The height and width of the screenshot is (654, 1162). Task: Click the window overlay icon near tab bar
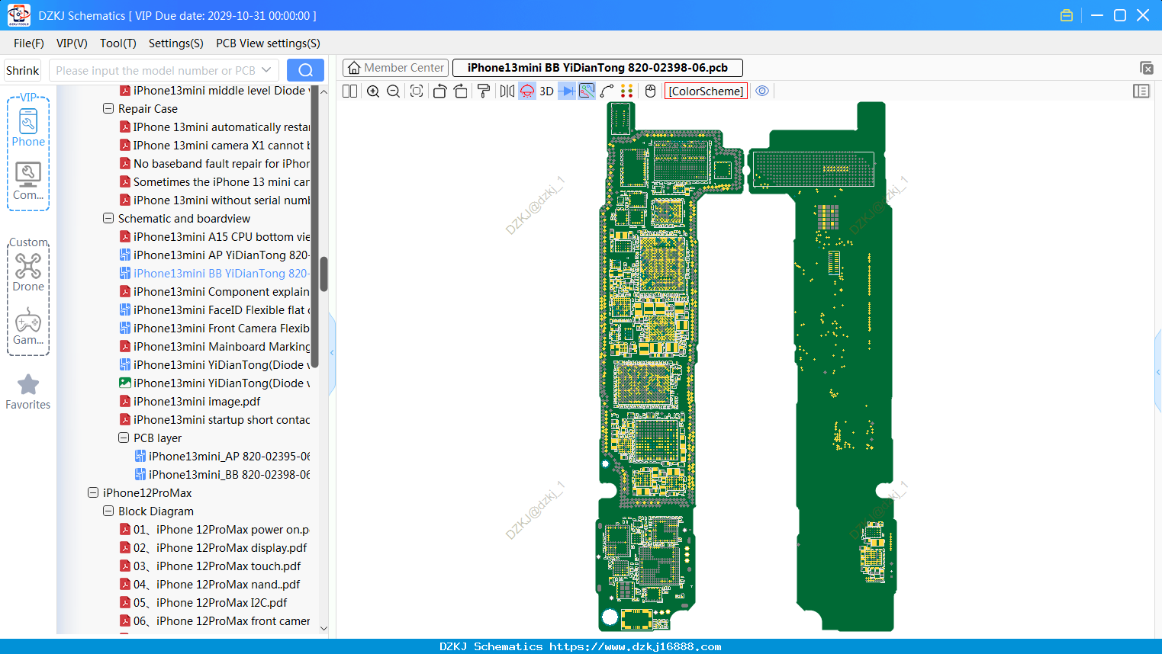coord(1146,68)
